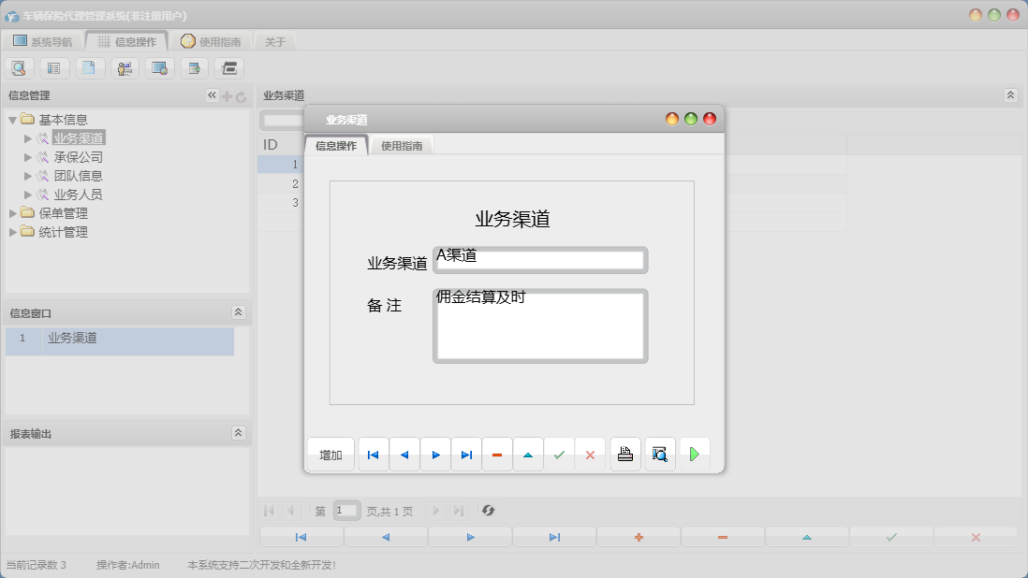1028x578 pixels.
Task: Jump to the last record in the dialog
Action: 466,454
